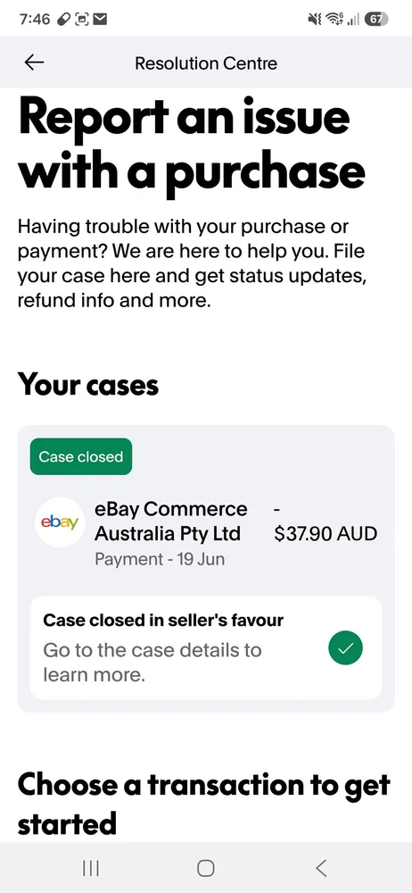
Task: Tap Choose a transaction to get started heading
Action: click(203, 805)
